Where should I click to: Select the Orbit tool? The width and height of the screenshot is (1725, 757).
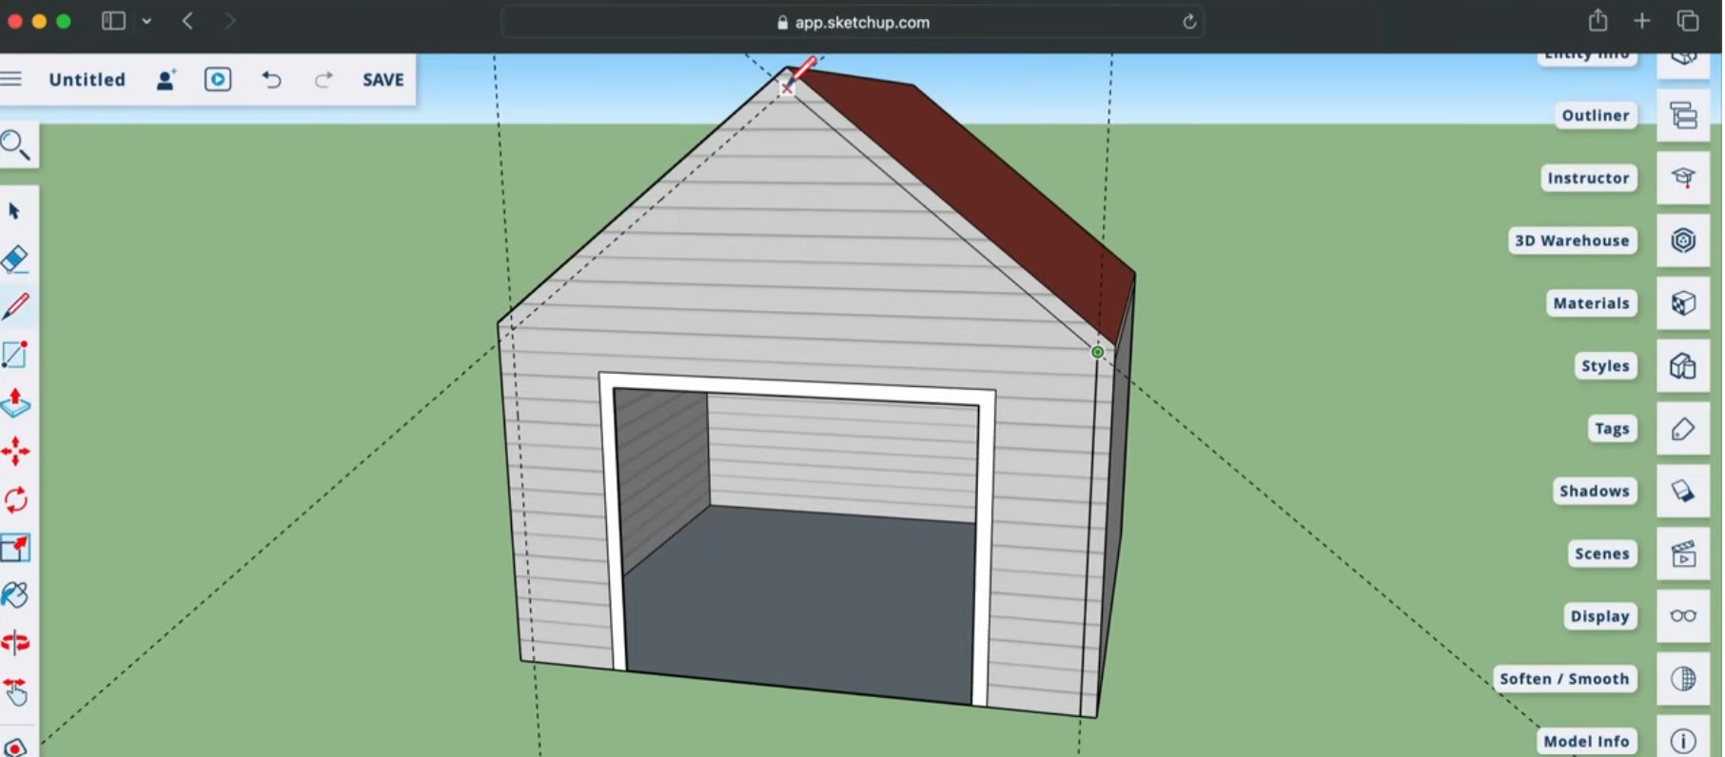[15, 644]
